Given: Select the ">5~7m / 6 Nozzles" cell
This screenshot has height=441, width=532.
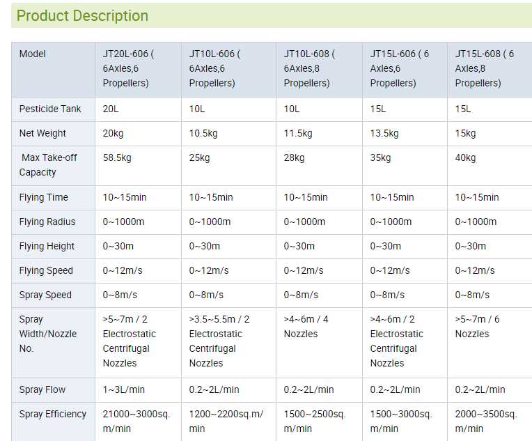Looking at the screenshot, I should (478, 327).
